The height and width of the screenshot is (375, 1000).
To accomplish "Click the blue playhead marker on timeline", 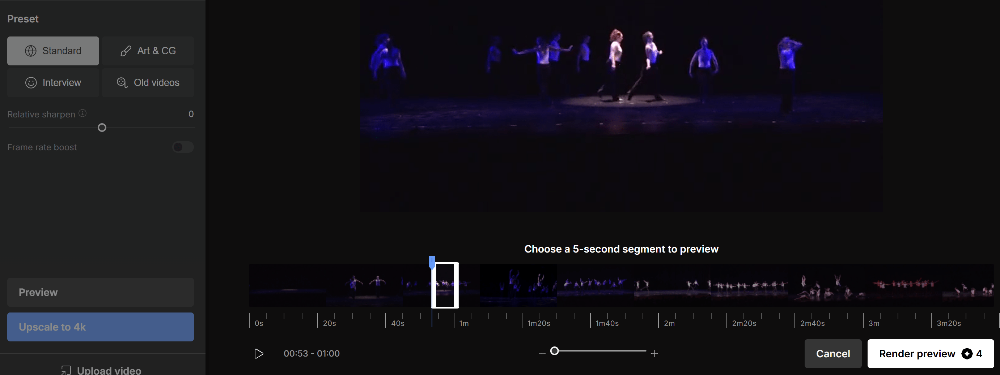I will [x=432, y=262].
